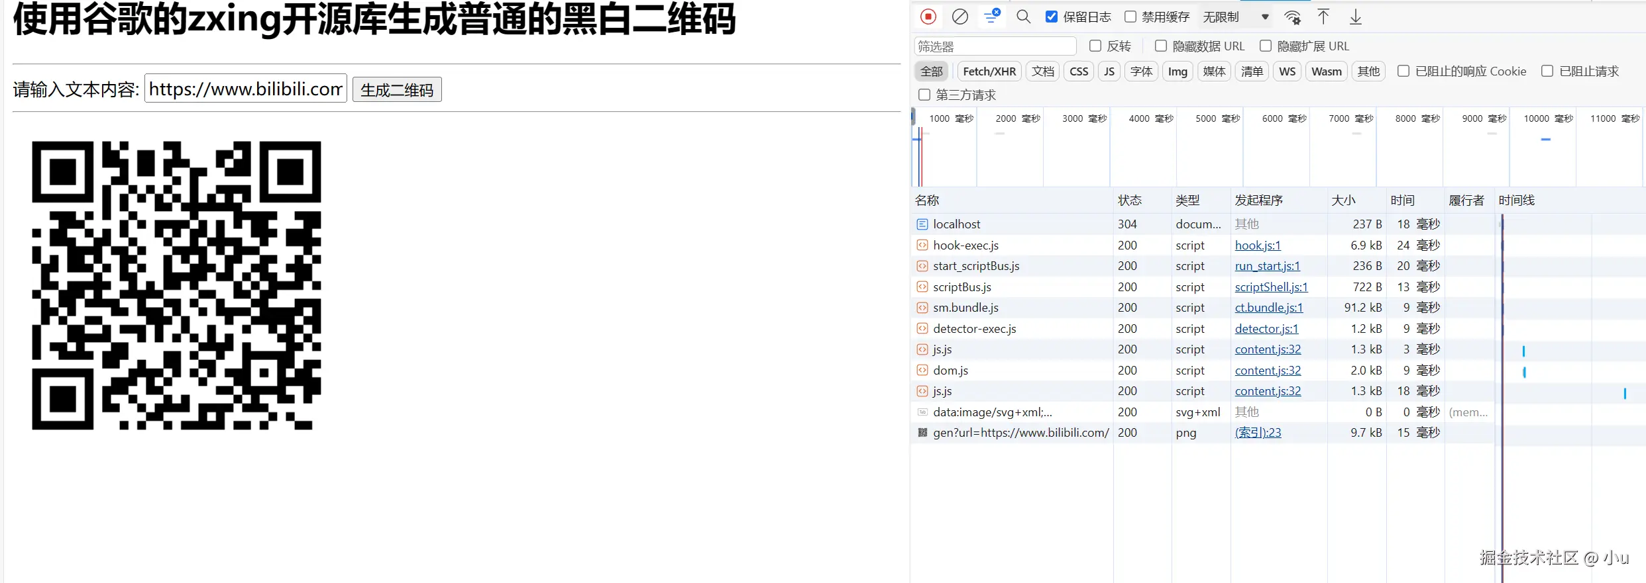Enable 隐藏扩展 URL checkbox
1646x583 pixels.
(x=1266, y=46)
